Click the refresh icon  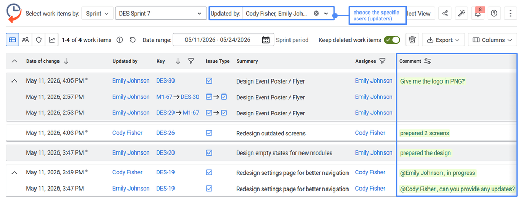(133, 40)
